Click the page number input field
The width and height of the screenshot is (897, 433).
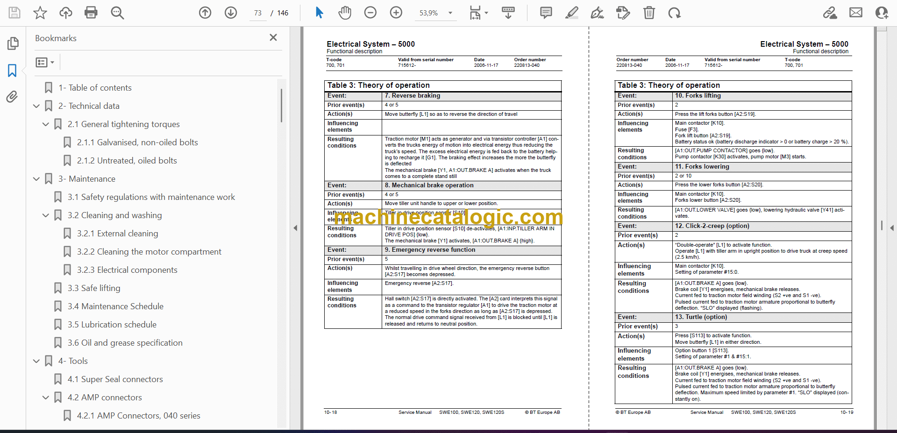pos(258,13)
